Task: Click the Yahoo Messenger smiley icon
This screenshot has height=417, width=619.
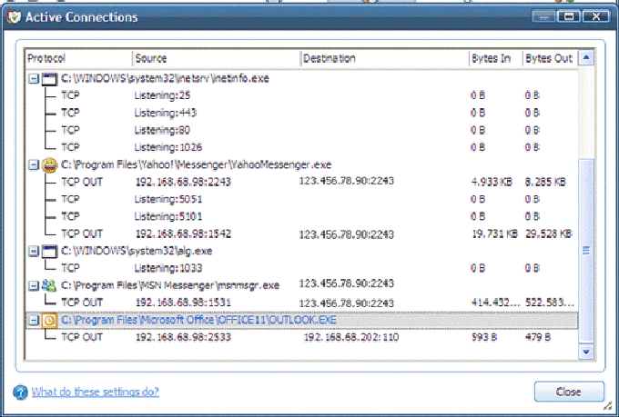Action: coord(49,164)
